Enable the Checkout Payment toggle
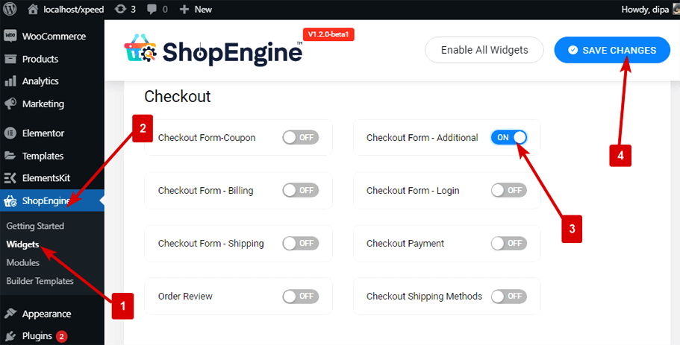 click(509, 244)
